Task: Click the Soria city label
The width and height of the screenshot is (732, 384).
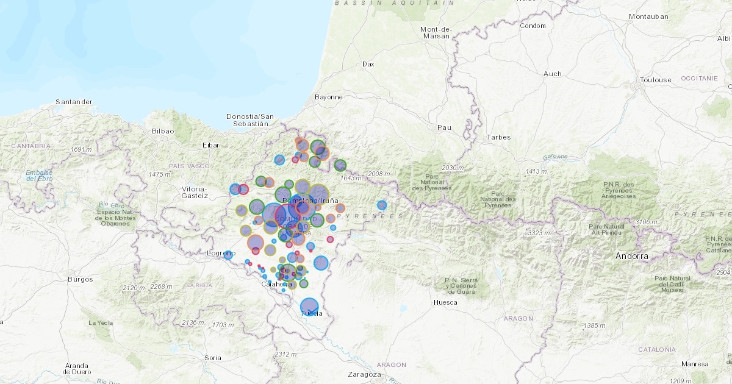Action: (213, 357)
